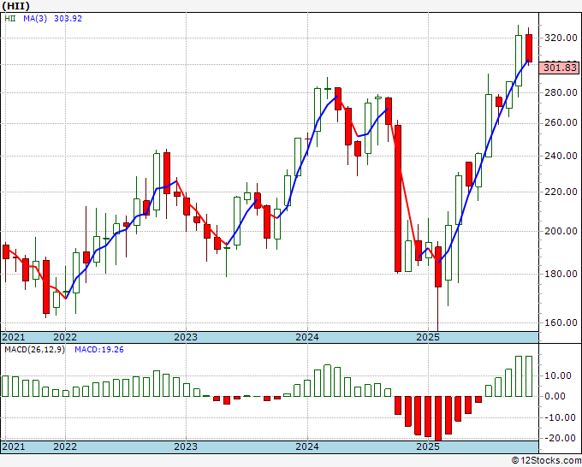Click the last green MACD histogram bar
The height and width of the screenshot is (467, 582).
point(529,376)
